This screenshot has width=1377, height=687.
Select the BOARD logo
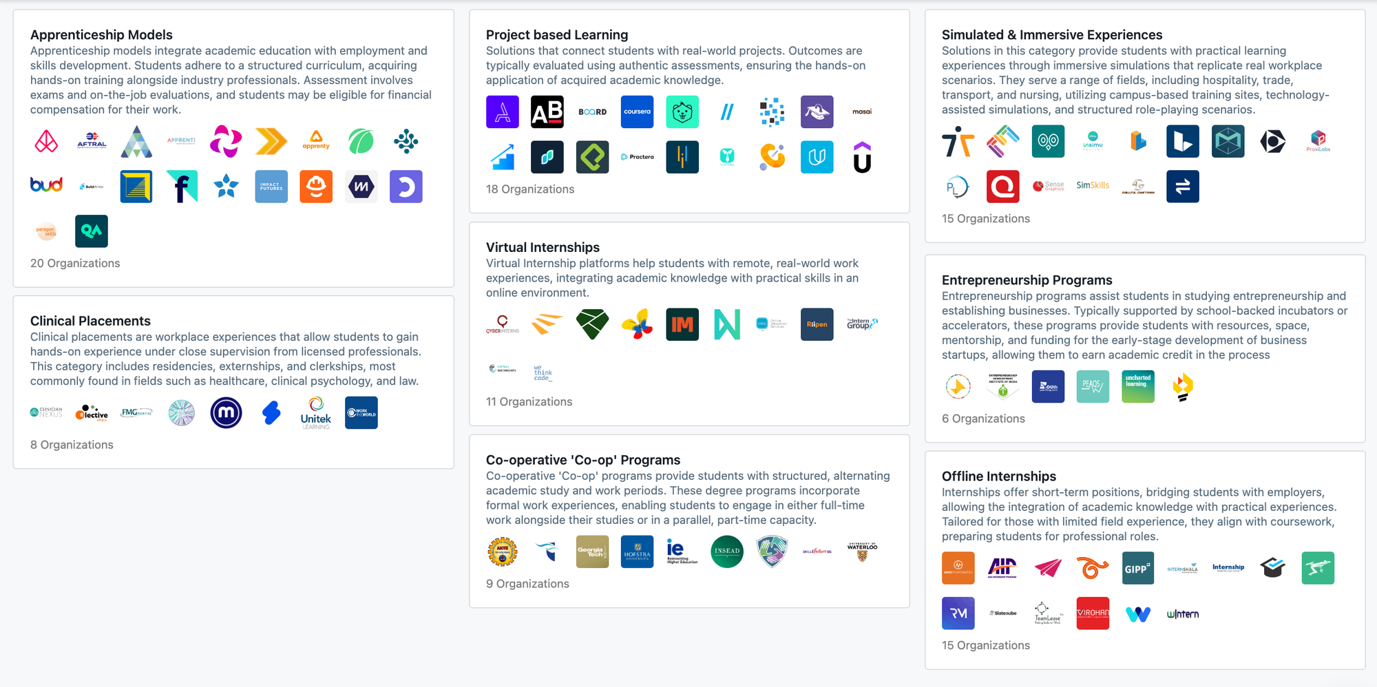pyautogui.click(x=592, y=112)
